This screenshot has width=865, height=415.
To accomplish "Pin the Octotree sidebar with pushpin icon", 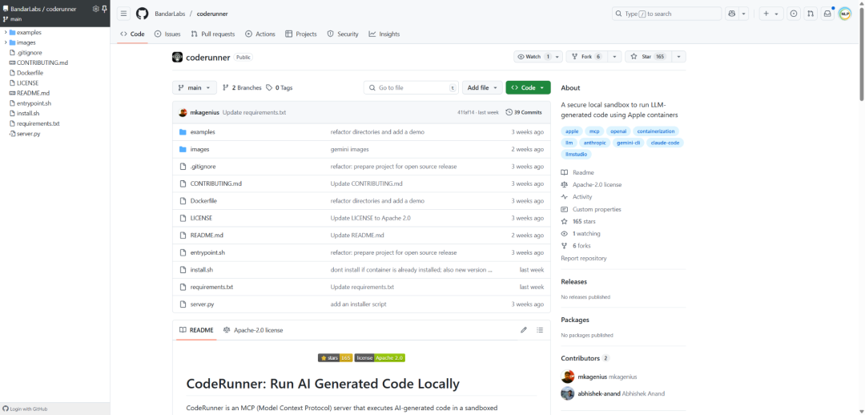I will 104,9.
